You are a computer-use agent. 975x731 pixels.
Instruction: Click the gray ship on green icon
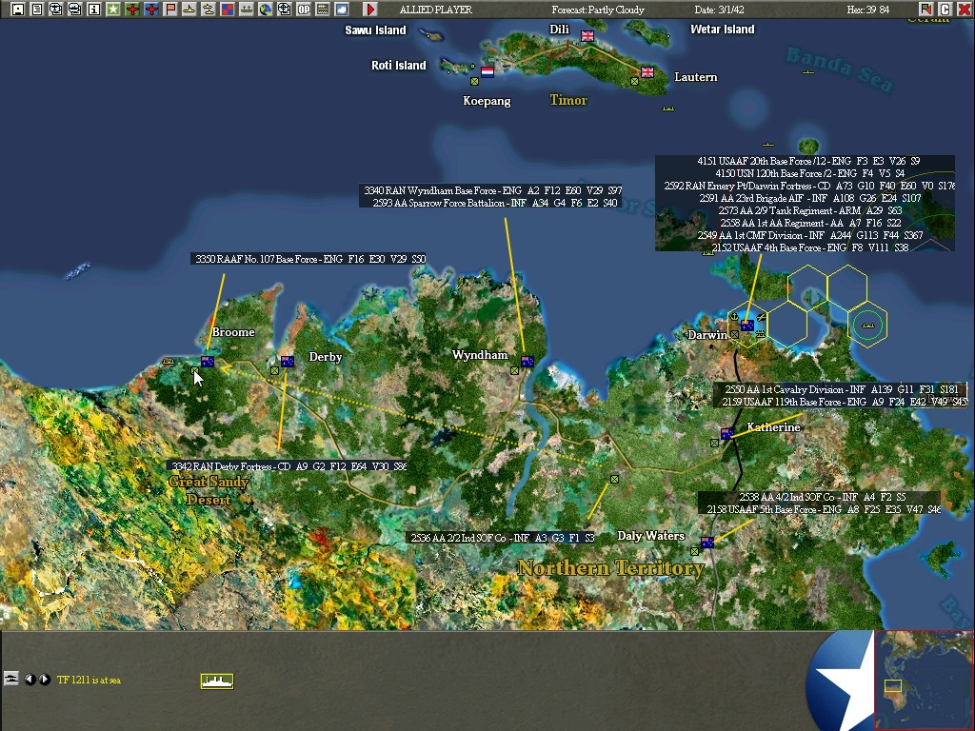(x=247, y=10)
